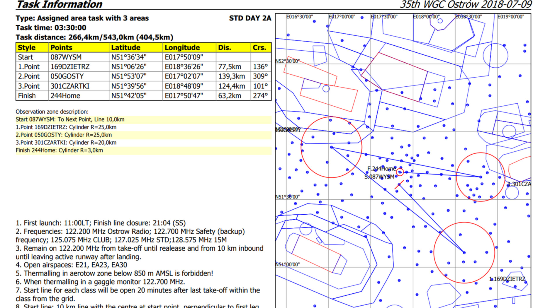Click the N51°00'00" latitude label on map
The height and width of the screenshot is (308, 550).
(x=287, y=264)
